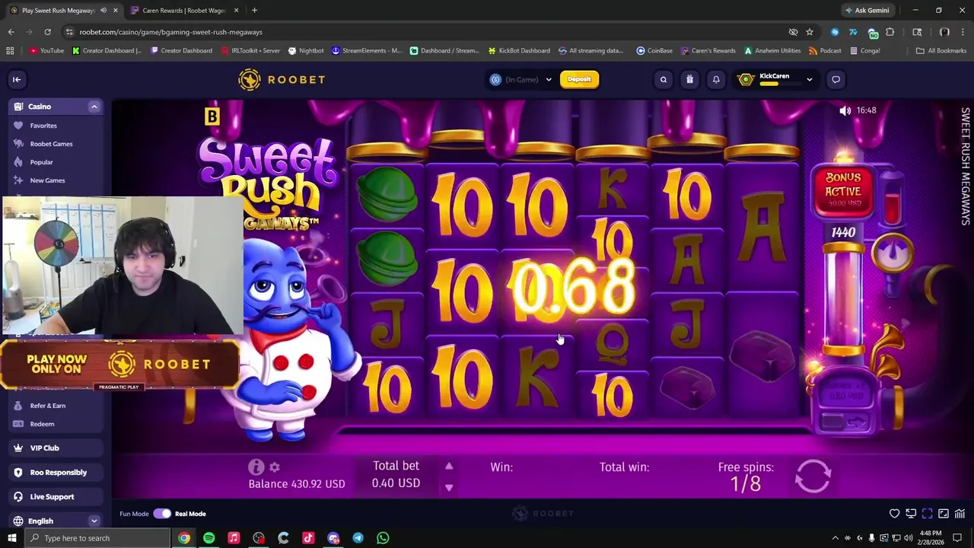Open the Anaheim Utilities bookmark
974x548 pixels.
(x=772, y=51)
